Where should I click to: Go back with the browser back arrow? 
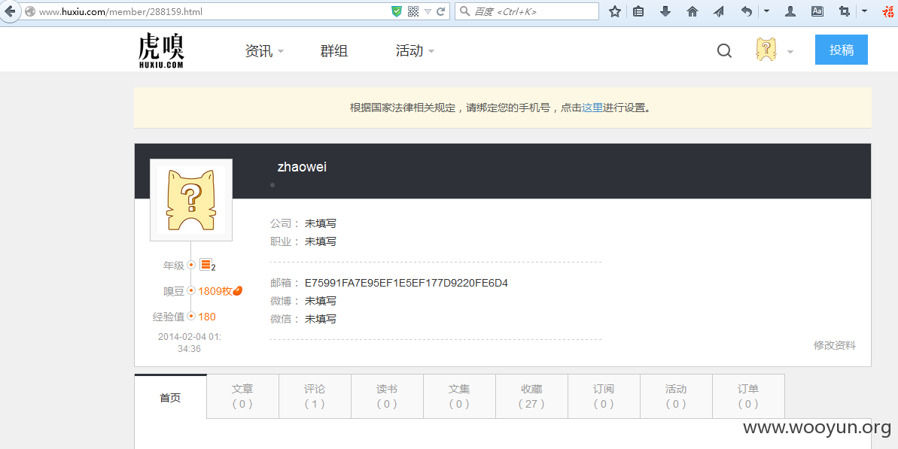tap(10, 11)
